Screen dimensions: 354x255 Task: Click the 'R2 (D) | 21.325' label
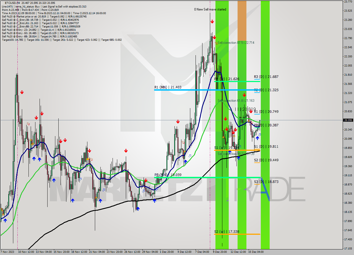[266, 90]
